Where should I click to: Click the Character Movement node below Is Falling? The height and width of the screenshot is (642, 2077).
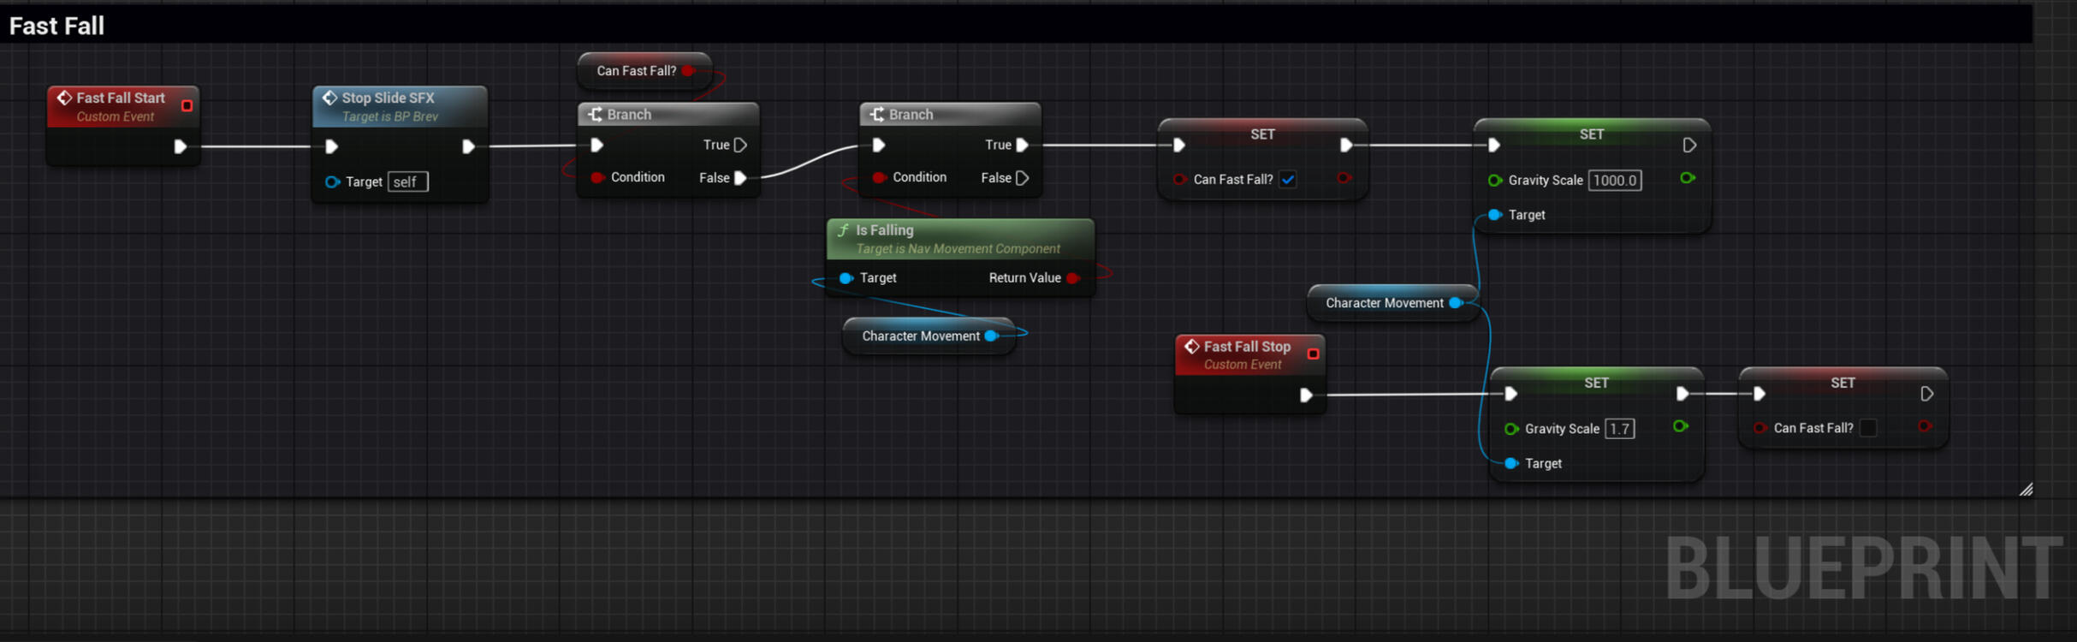coord(920,336)
